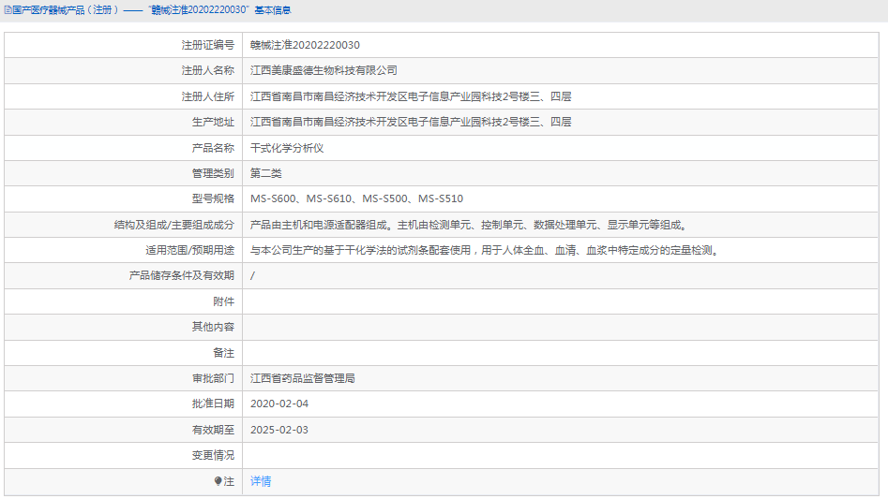Click the 批准日期 label
This screenshot has height=499, width=888.
pyautogui.click(x=213, y=404)
